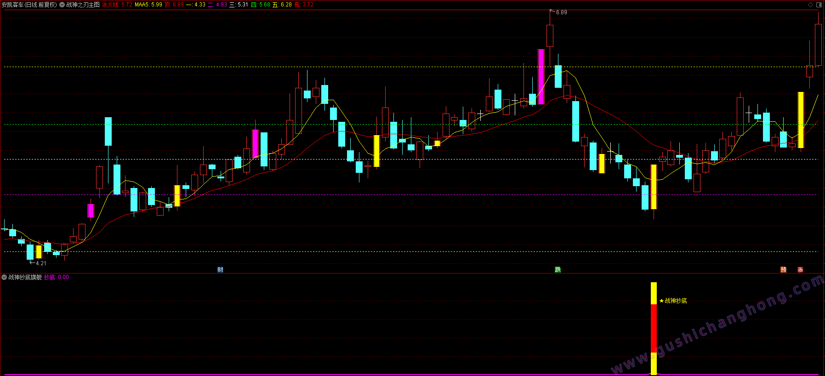Expand the 战神抄底旗舰 indicator dropdown
Screen dimensions: 825x376
click(4, 277)
